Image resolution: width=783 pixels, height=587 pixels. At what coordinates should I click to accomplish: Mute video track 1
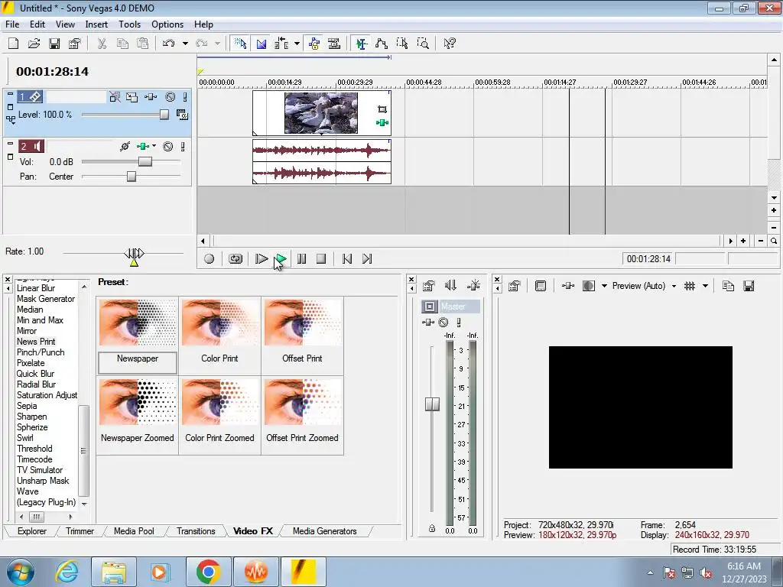(170, 97)
